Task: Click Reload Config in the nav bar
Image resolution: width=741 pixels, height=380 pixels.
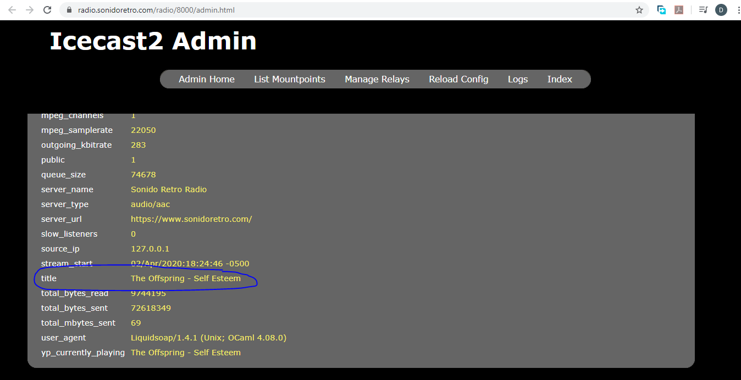Action: click(x=458, y=79)
